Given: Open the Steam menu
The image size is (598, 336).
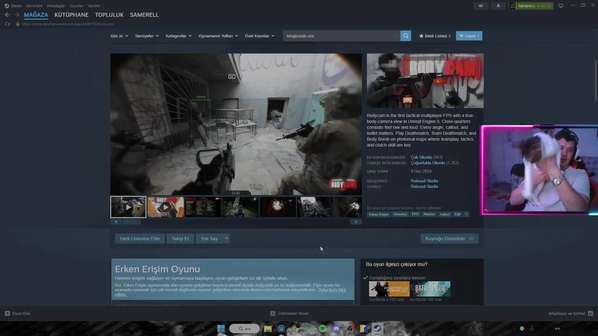Looking at the screenshot, I should pyautogui.click(x=13, y=6).
